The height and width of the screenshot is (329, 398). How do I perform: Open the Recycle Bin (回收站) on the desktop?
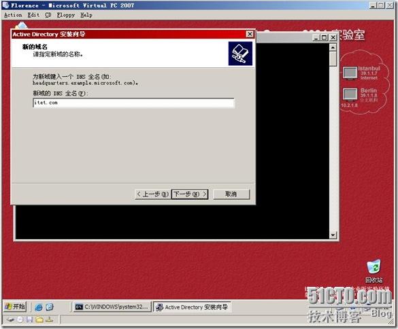pos(374,271)
